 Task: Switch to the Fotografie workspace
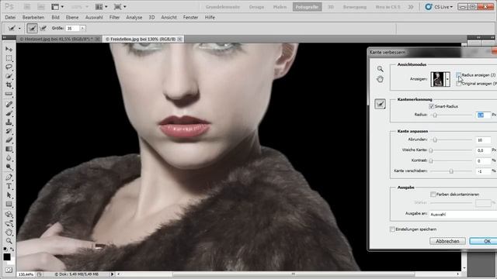pos(307,7)
